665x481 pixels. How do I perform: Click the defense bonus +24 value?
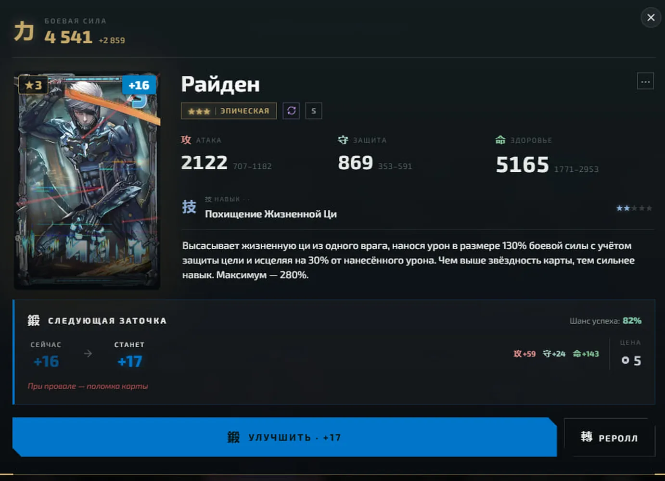554,354
